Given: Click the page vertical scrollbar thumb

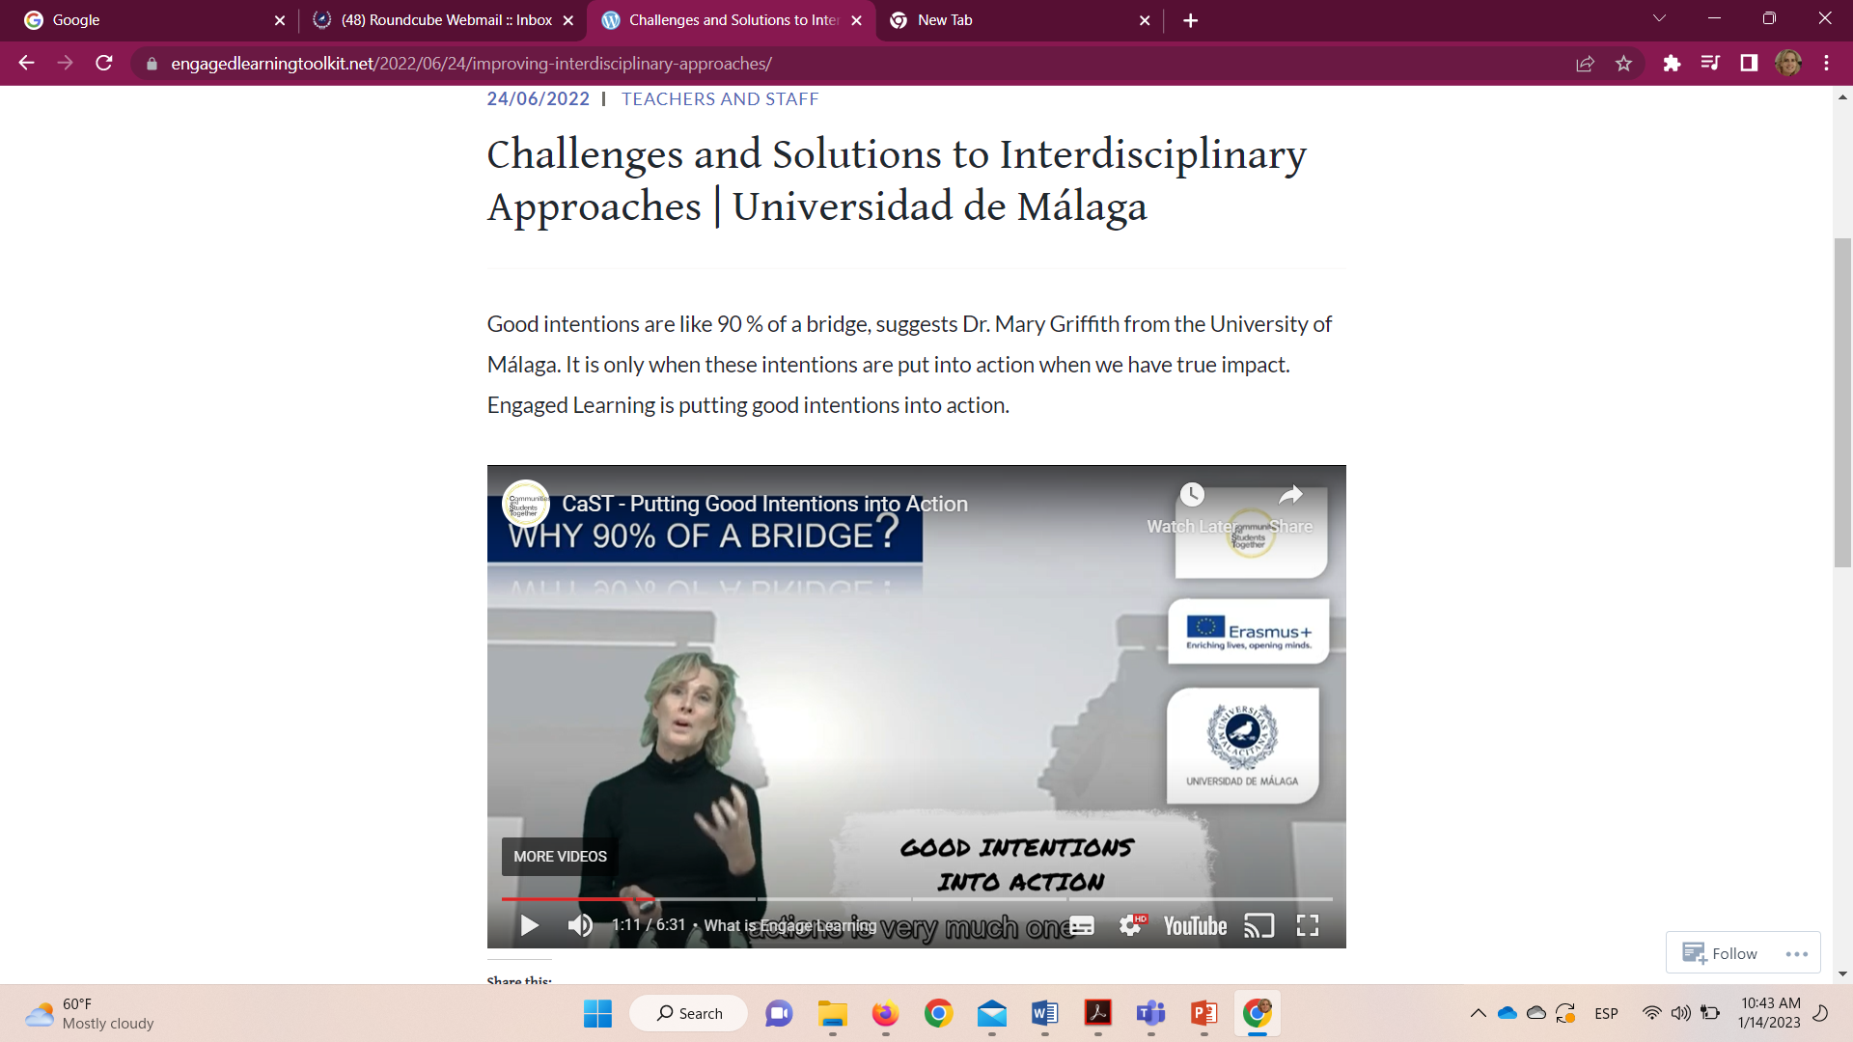Looking at the screenshot, I should tap(1842, 402).
